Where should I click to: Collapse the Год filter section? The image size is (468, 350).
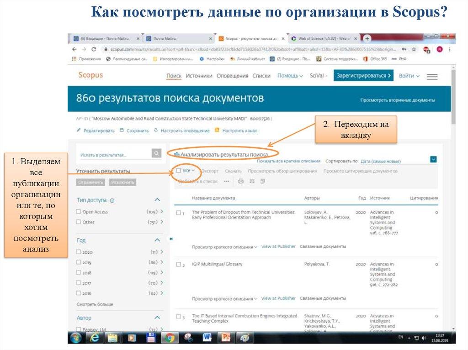tap(157, 240)
